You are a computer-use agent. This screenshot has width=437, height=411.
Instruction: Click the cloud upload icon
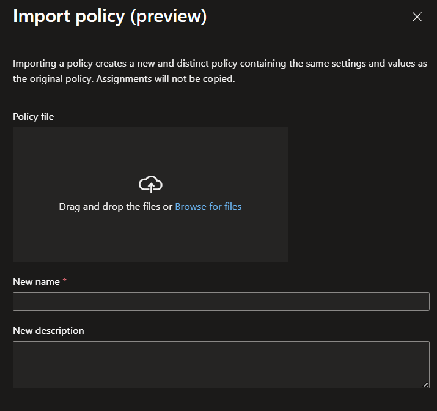point(150,184)
